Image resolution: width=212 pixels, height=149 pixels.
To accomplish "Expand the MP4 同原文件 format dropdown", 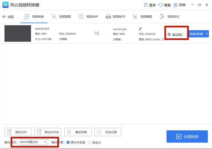I will tap(33, 142).
